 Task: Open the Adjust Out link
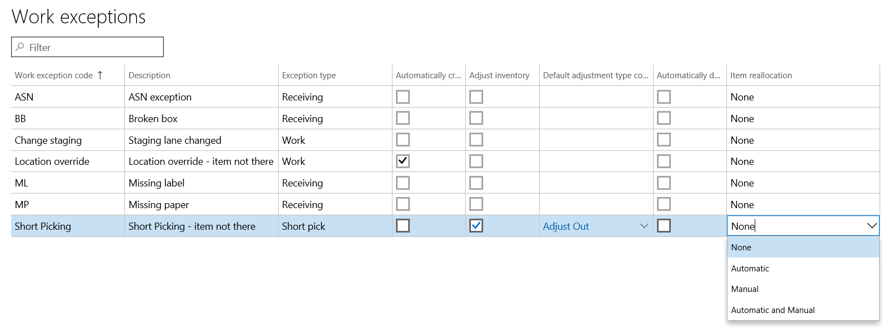566,226
